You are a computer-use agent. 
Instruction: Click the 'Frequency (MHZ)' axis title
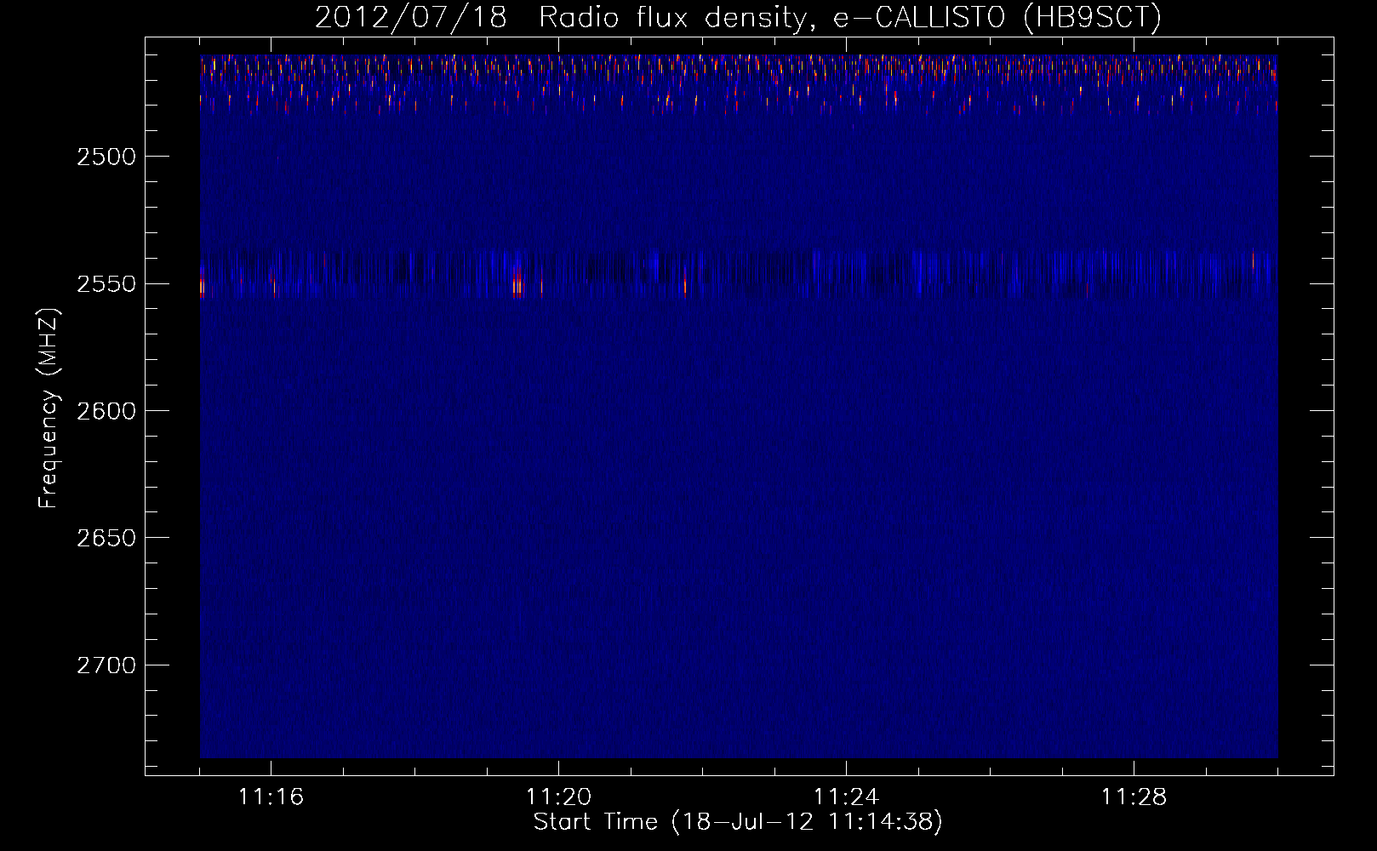[x=49, y=408]
